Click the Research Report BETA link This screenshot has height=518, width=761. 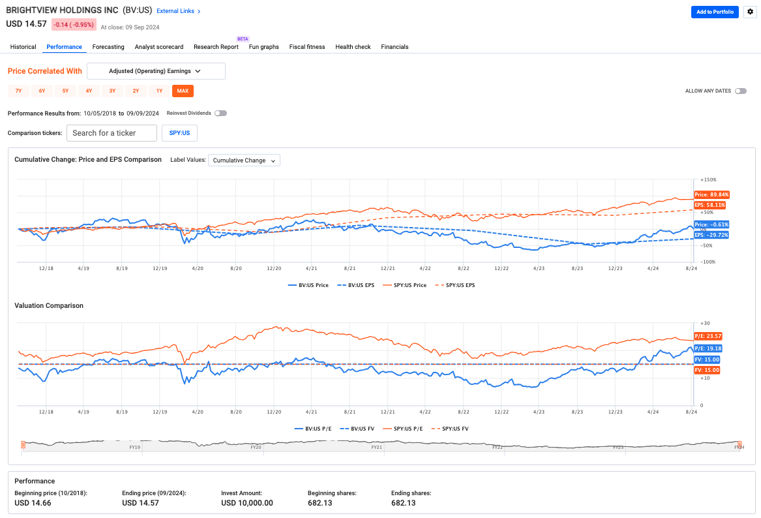pyautogui.click(x=216, y=46)
